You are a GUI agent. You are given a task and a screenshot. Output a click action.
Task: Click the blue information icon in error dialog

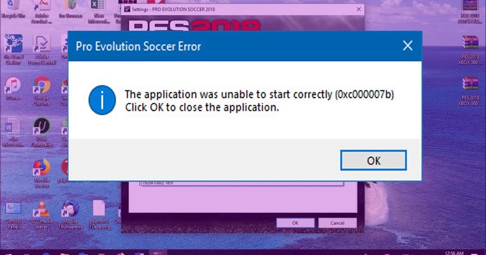(102, 100)
